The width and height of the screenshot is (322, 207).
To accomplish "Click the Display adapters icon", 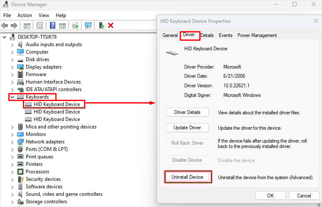I will [x=20, y=67].
